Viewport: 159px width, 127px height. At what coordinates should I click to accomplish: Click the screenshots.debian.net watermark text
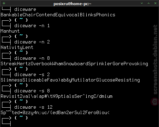pos(155,59)
